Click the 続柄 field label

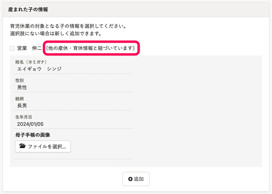[x=20, y=99]
